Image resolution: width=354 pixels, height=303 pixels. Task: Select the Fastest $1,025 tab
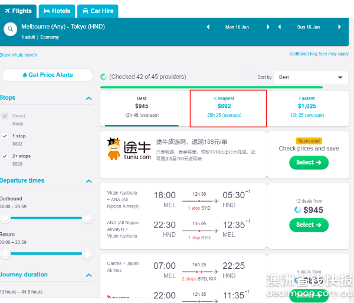307,108
